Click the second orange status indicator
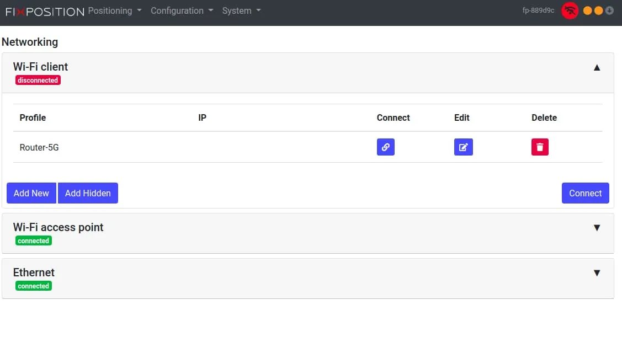 pyautogui.click(x=598, y=10)
